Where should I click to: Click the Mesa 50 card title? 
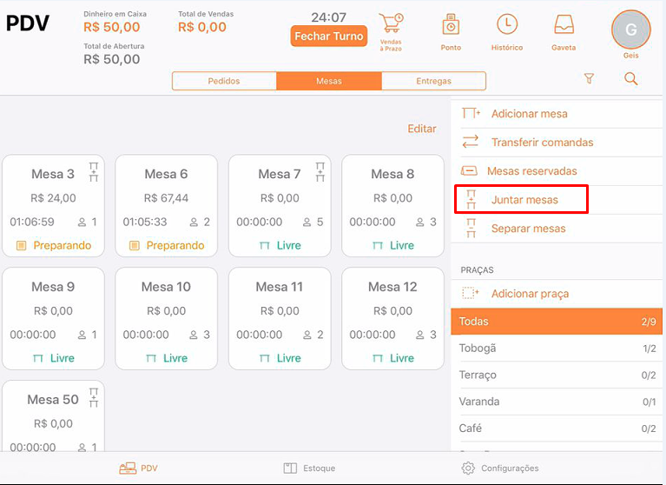pyautogui.click(x=53, y=400)
